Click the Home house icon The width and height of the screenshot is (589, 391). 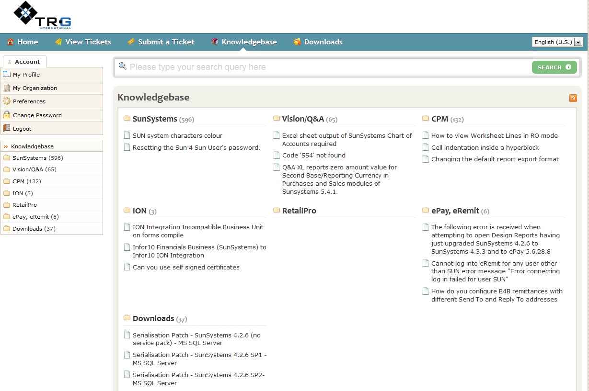pos(10,42)
